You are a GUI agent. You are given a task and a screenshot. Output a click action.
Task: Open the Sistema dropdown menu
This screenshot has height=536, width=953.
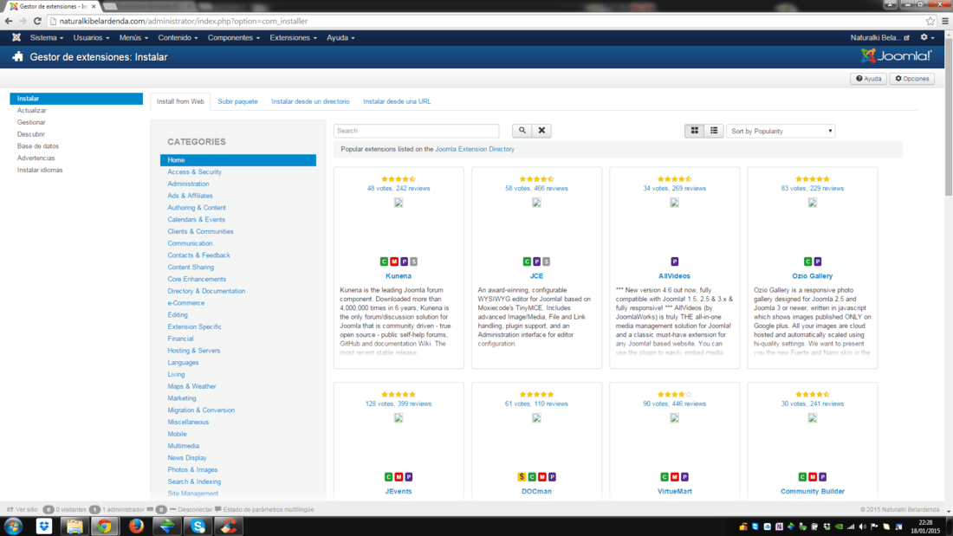click(47, 38)
